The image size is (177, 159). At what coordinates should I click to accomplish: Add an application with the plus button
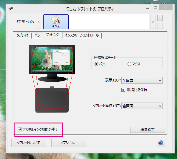tap(160, 18)
